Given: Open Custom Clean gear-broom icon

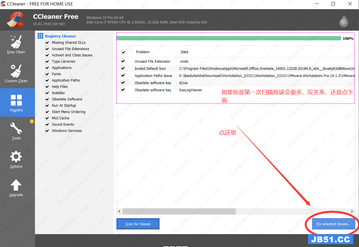Looking at the screenshot, I should coord(16,71).
